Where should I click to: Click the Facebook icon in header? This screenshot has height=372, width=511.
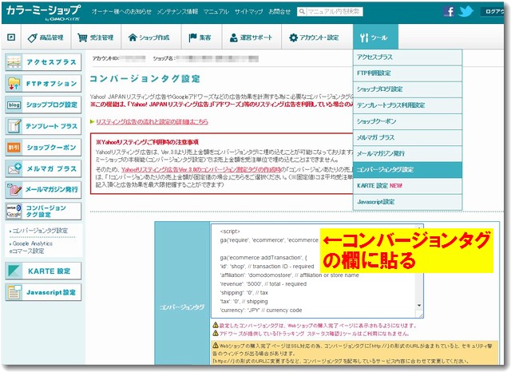click(x=449, y=11)
